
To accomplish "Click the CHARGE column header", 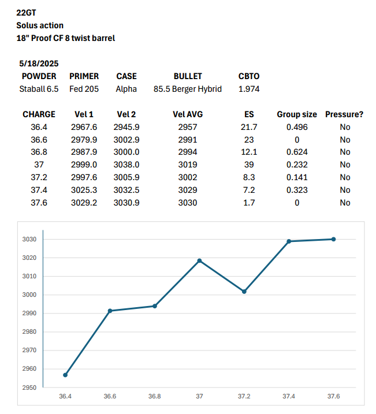I will click(39, 114).
